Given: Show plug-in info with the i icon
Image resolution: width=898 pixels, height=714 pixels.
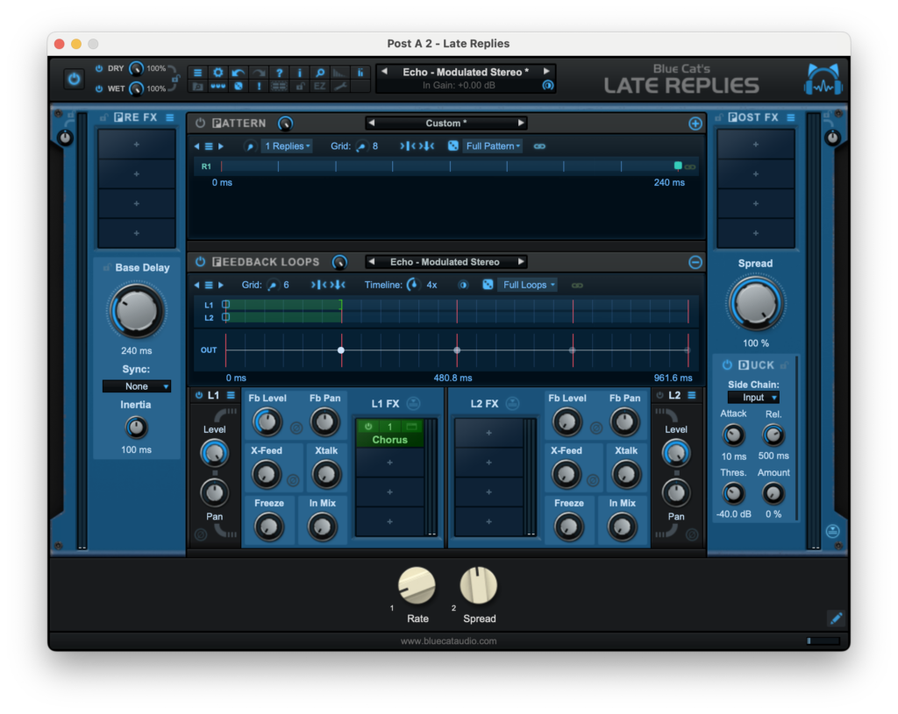Looking at the screenshot, I should pos(299,73).
